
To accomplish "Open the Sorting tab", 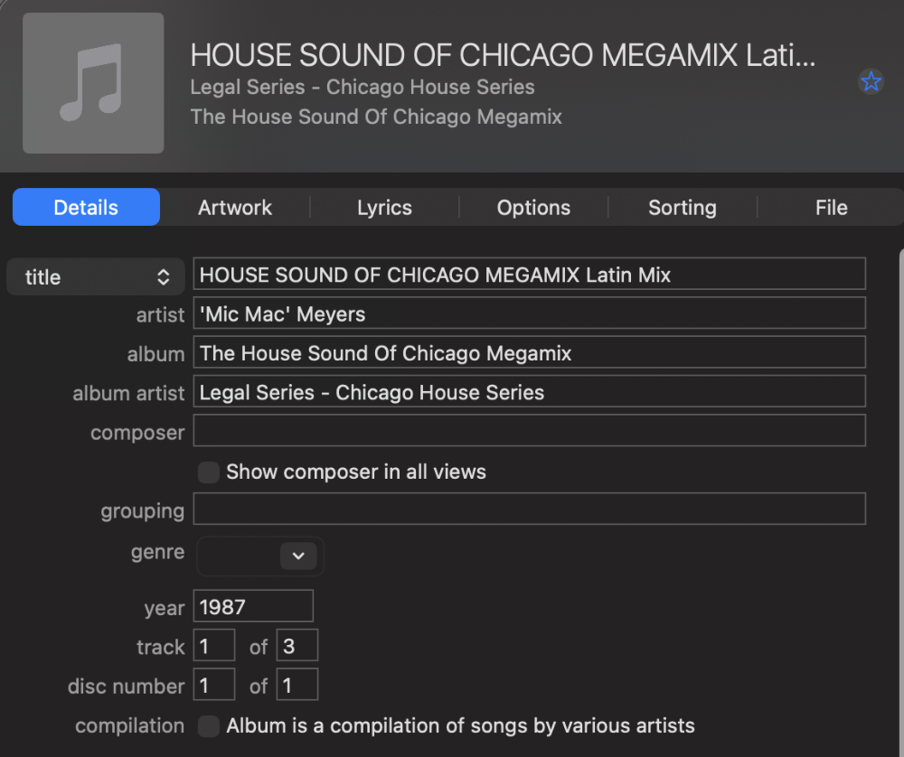I will 682,208.
